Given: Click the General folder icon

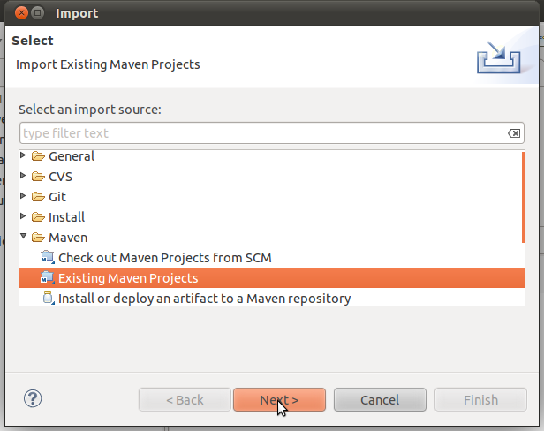Looking at the screenshot, I should click(x=38, y=156).
